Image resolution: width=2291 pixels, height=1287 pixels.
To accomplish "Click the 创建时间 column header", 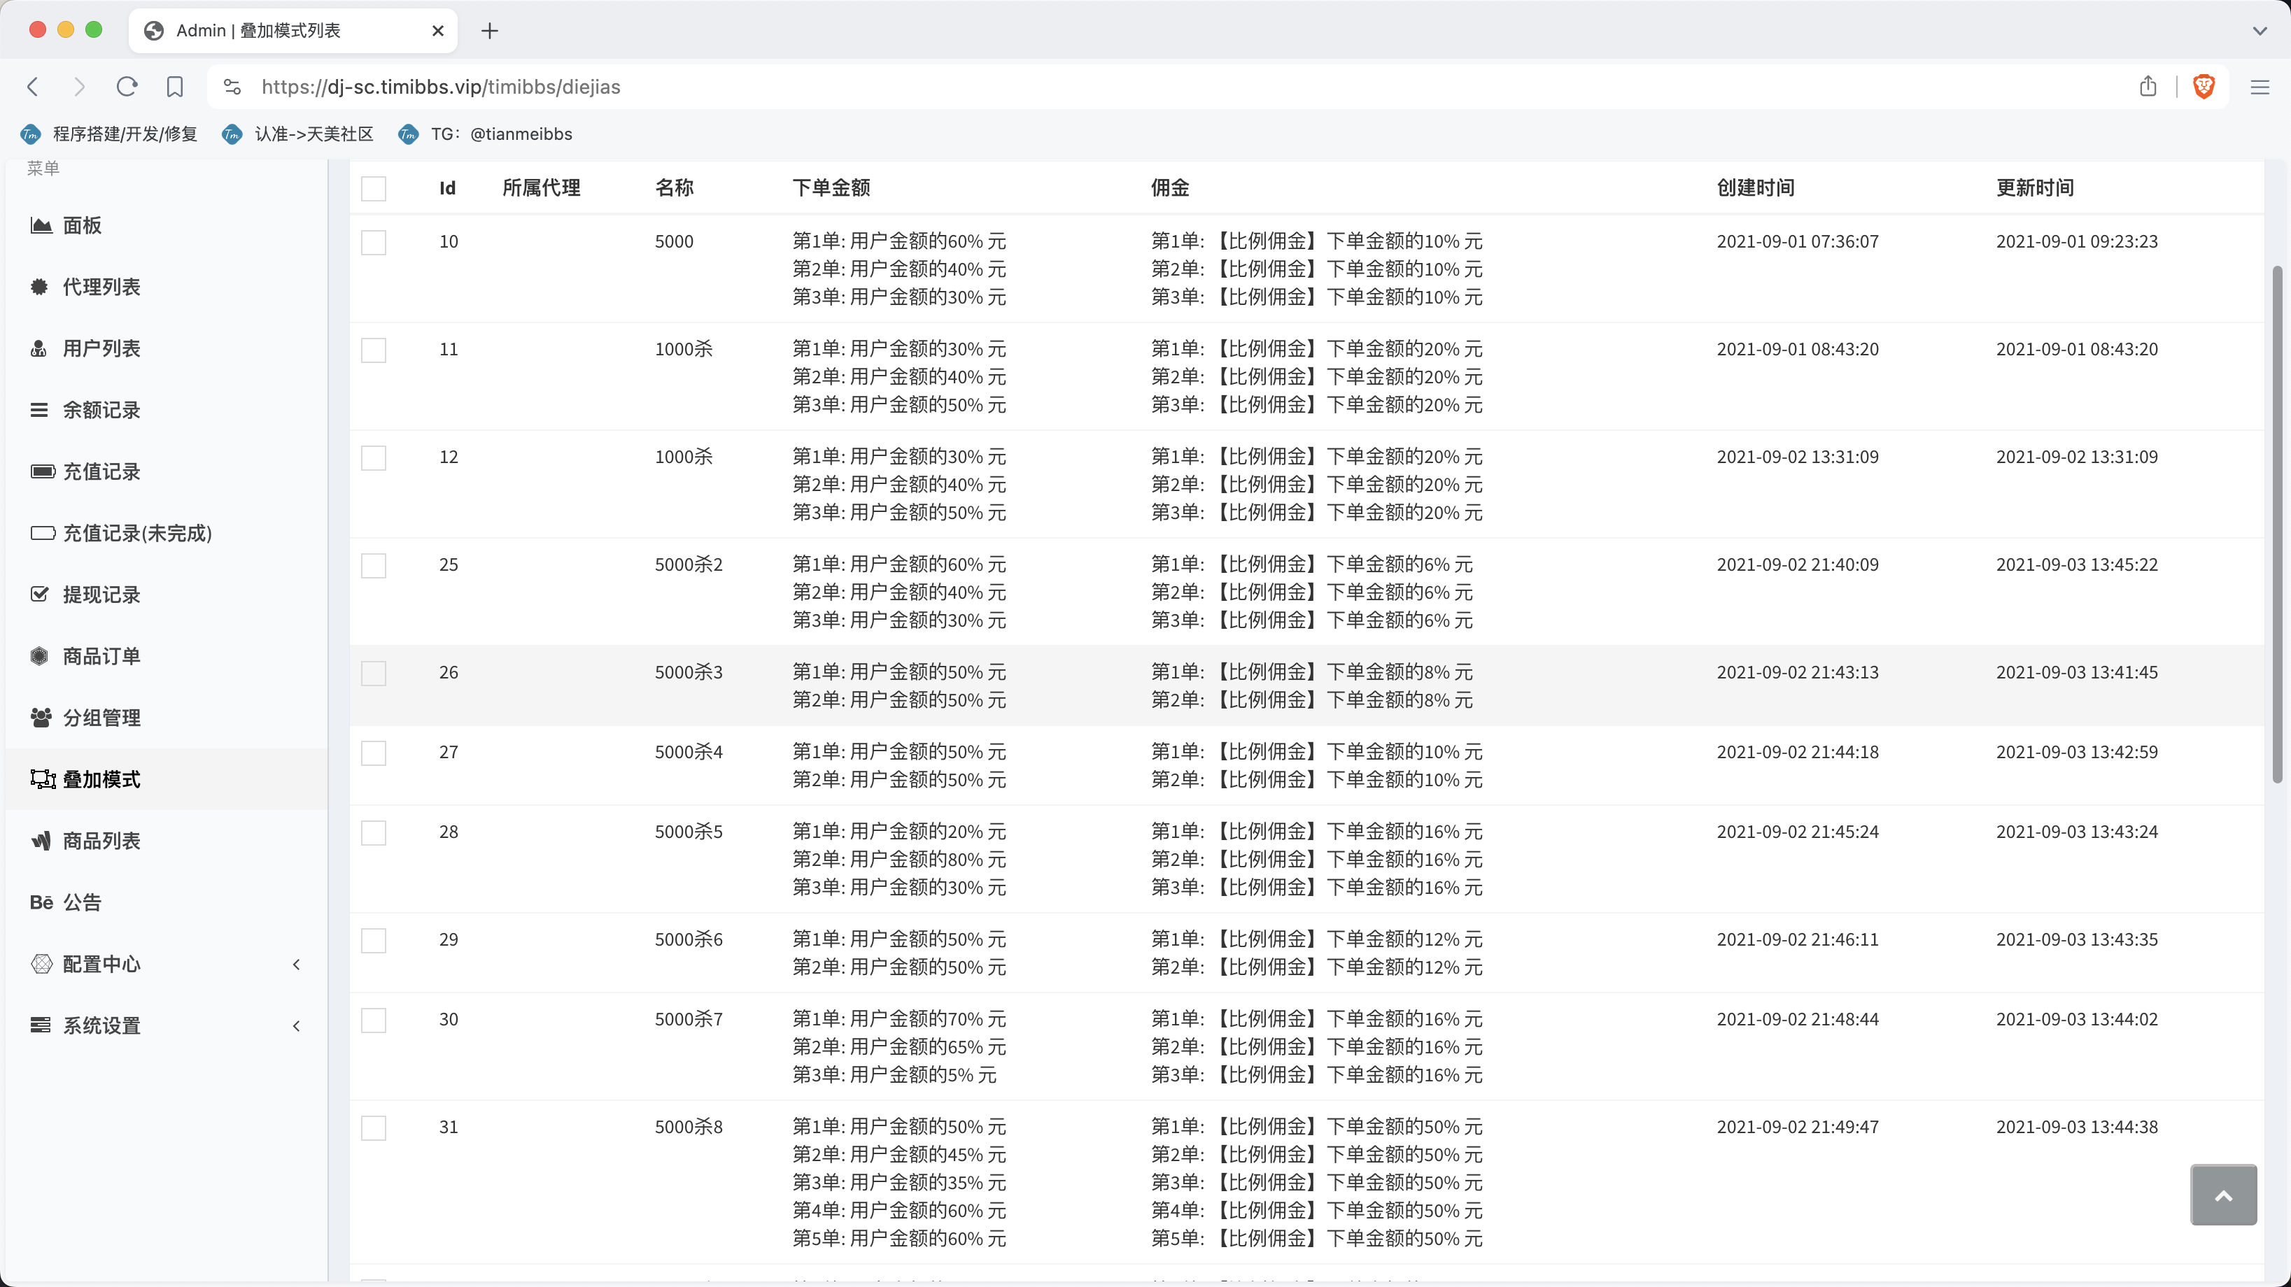I will click(x=1756, y=187).
